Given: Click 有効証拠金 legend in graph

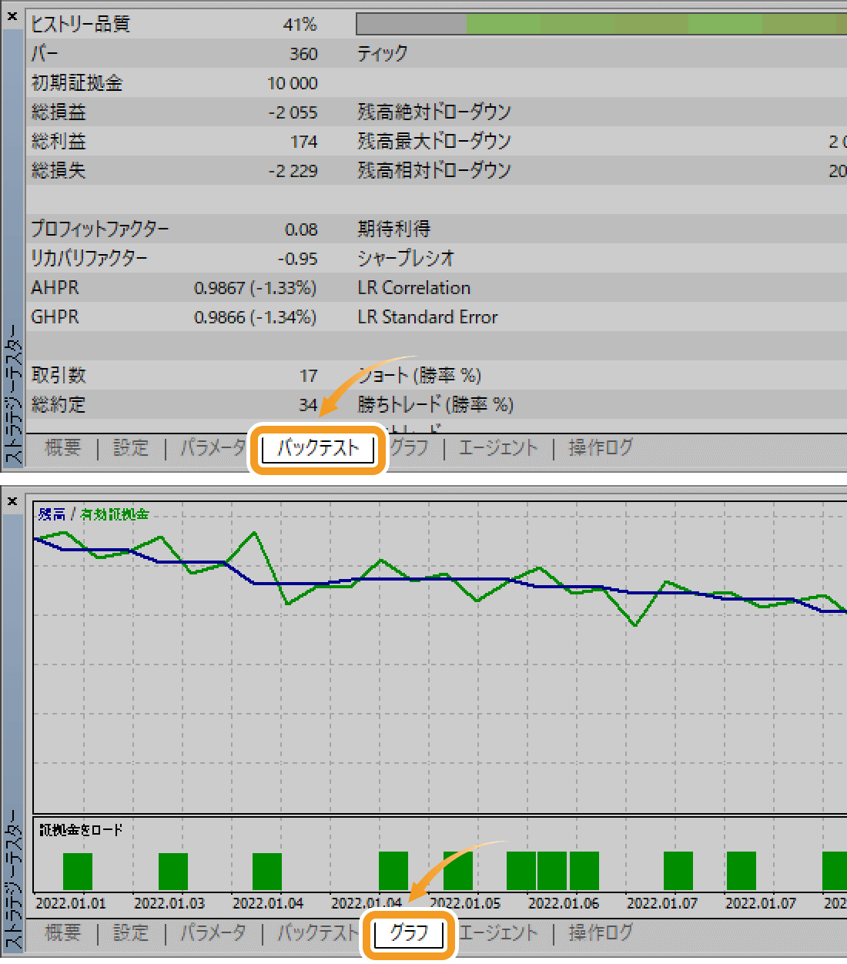Looking at the screenshot, I should pyautogui.click(x=115, y=514).
